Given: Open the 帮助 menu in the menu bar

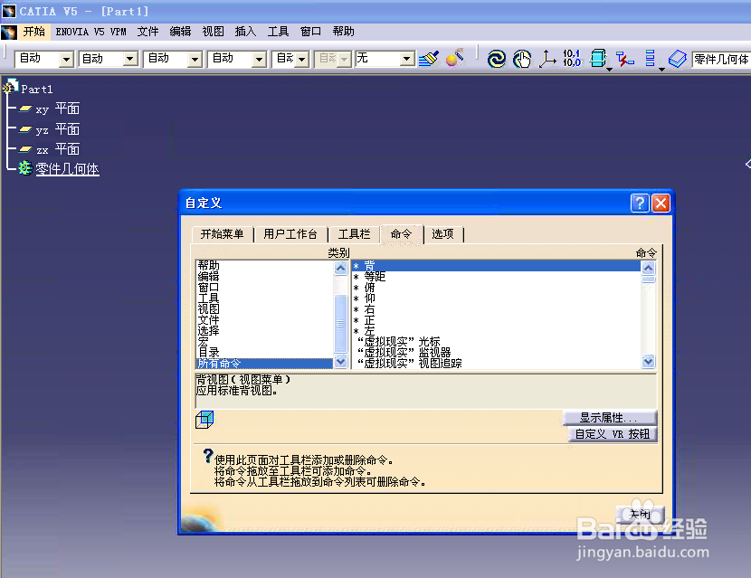Looking at the screenshot, I should tap(344, 32).
